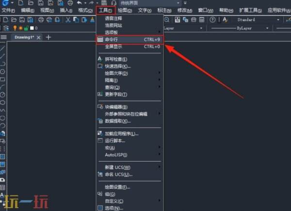Image resolution: width=291 pixels, height=211 pixels.
Task: Close the Drawing1* tab
Action: tap(39, 37)
